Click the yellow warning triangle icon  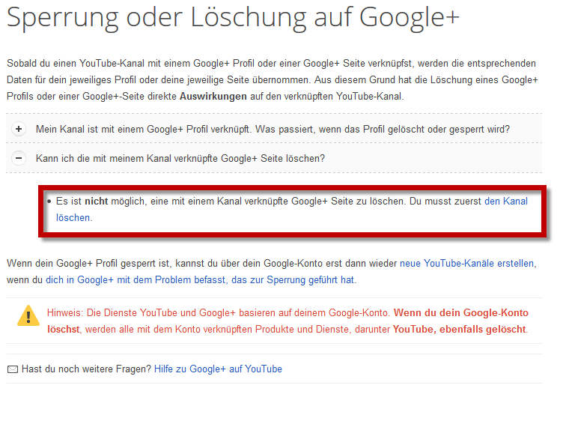point(28,315)
